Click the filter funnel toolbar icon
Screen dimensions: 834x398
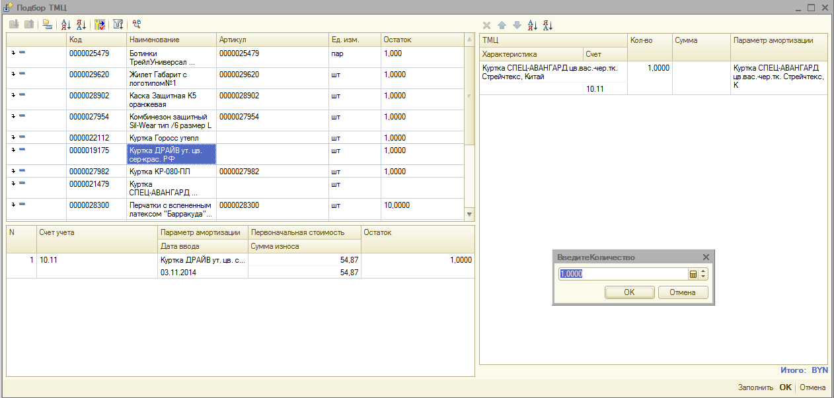118,24
